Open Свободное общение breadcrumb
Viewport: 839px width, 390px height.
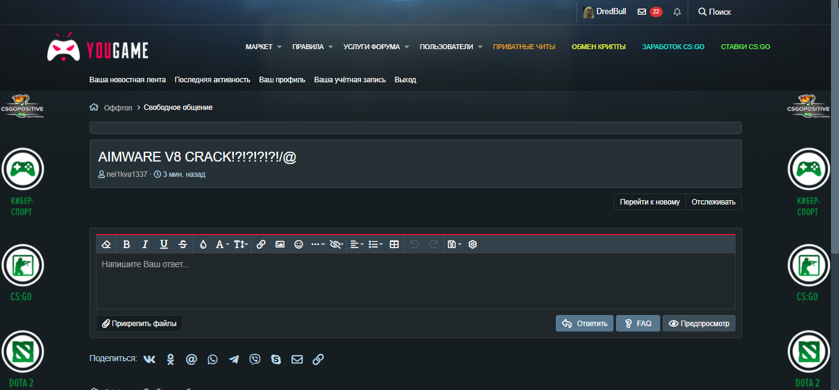click(178, 107)
